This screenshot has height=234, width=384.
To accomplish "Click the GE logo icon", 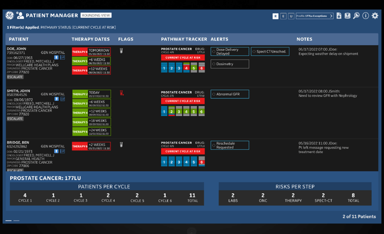I will 9,16.
